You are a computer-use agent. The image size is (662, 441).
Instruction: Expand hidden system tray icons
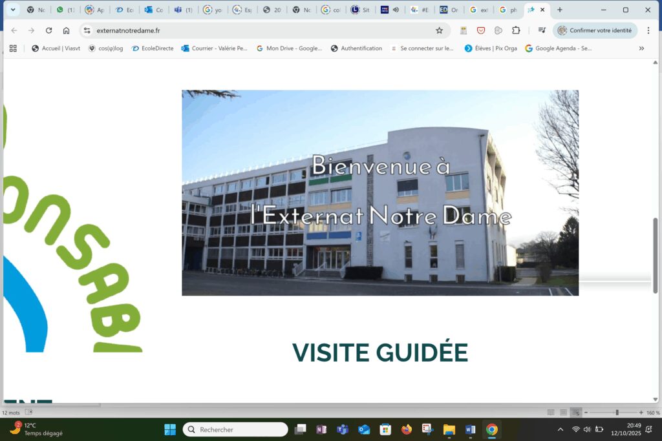click(x=560, y=429)
